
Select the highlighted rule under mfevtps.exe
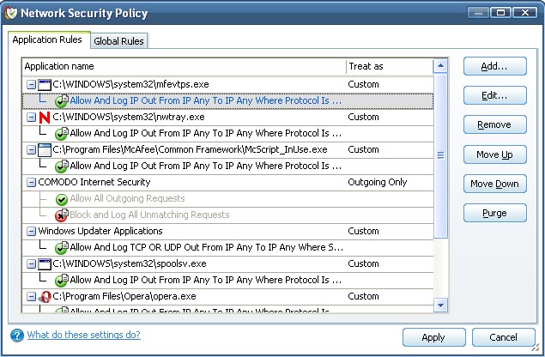point(227,100)
